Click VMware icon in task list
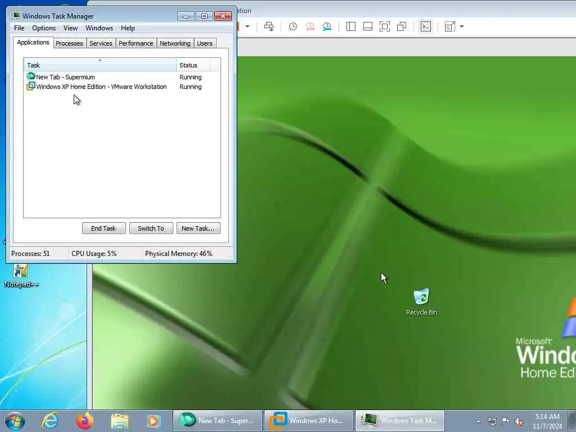The width and height of the screenshot is (576, 432). click(x=31, y=86)
